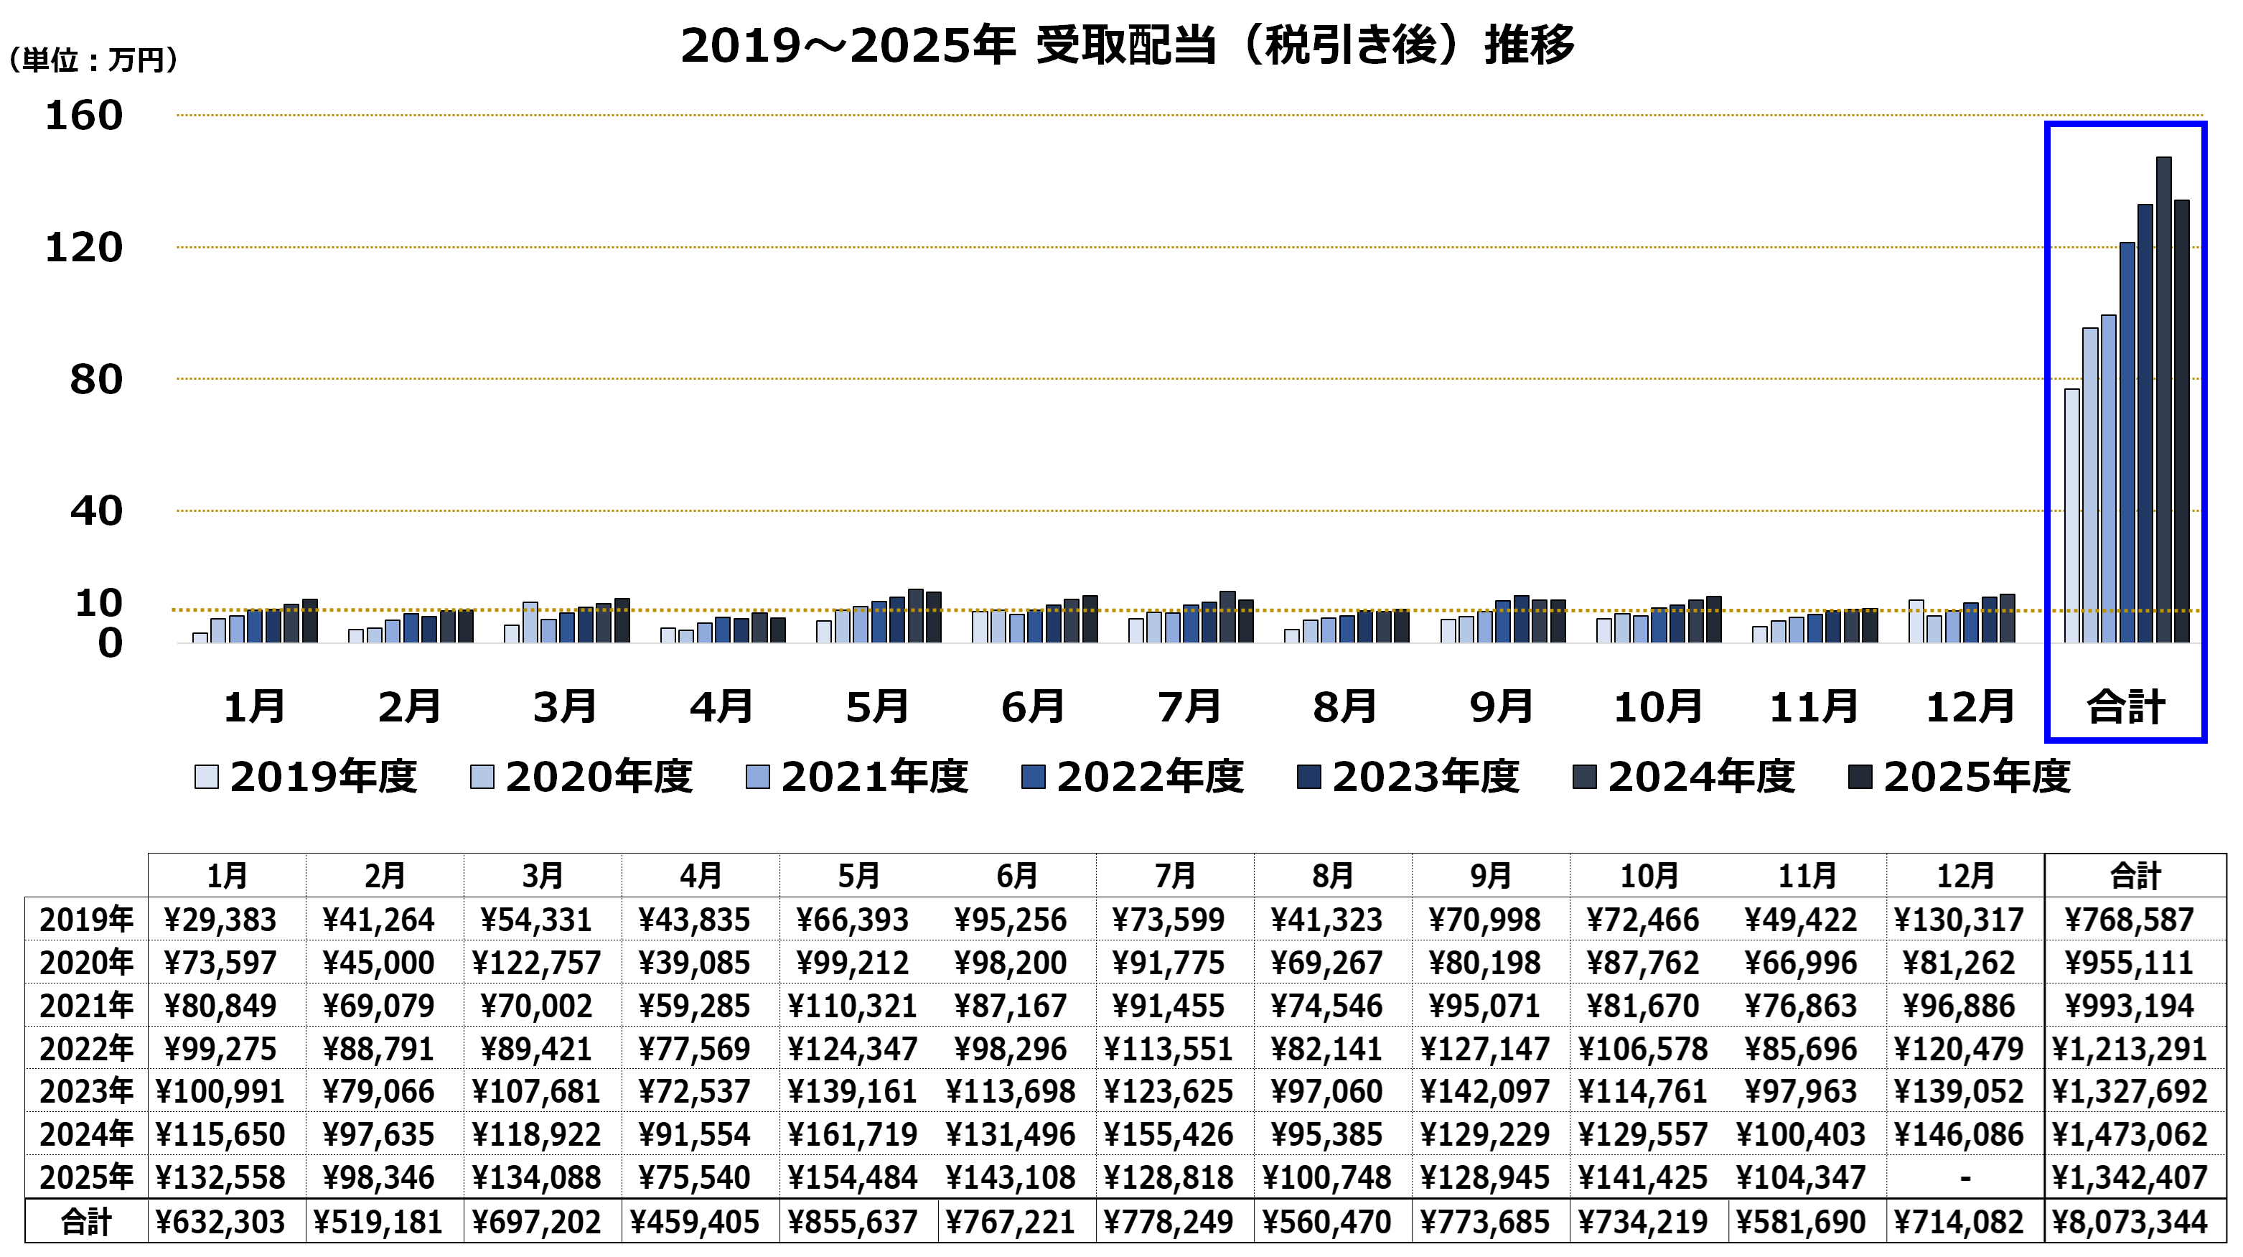2243x1257 pixels.
Task: Click the 2019年度 legend color swatch
Action: [207, 776]
